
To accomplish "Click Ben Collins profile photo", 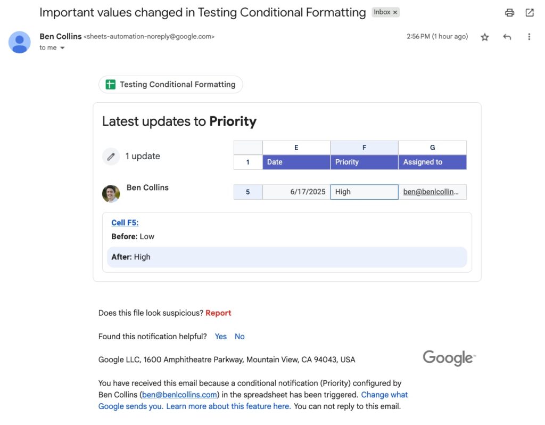I will [111, 193].
